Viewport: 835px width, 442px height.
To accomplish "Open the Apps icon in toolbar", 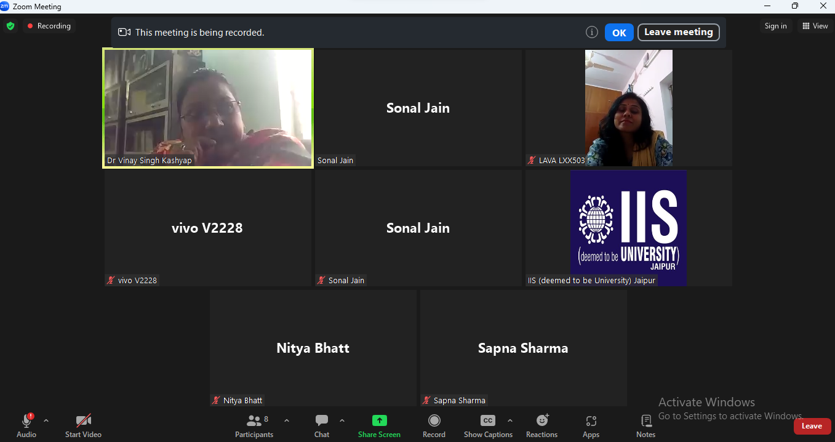I will point(591,421).
